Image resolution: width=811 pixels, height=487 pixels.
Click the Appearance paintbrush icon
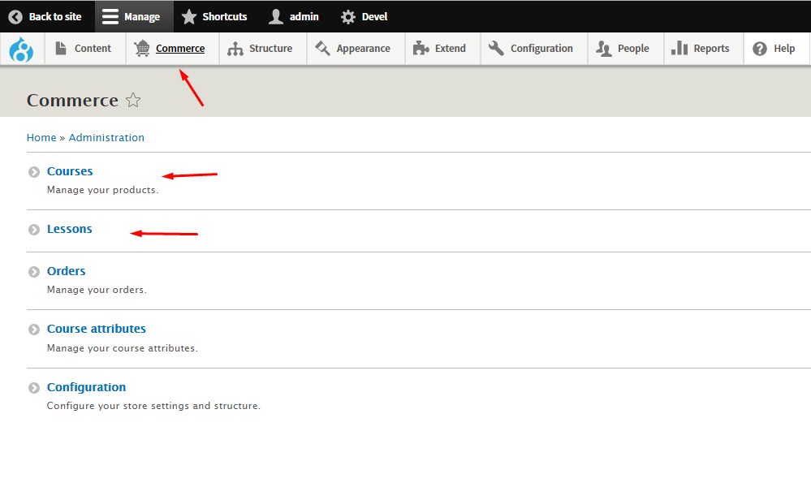point(322,49)
